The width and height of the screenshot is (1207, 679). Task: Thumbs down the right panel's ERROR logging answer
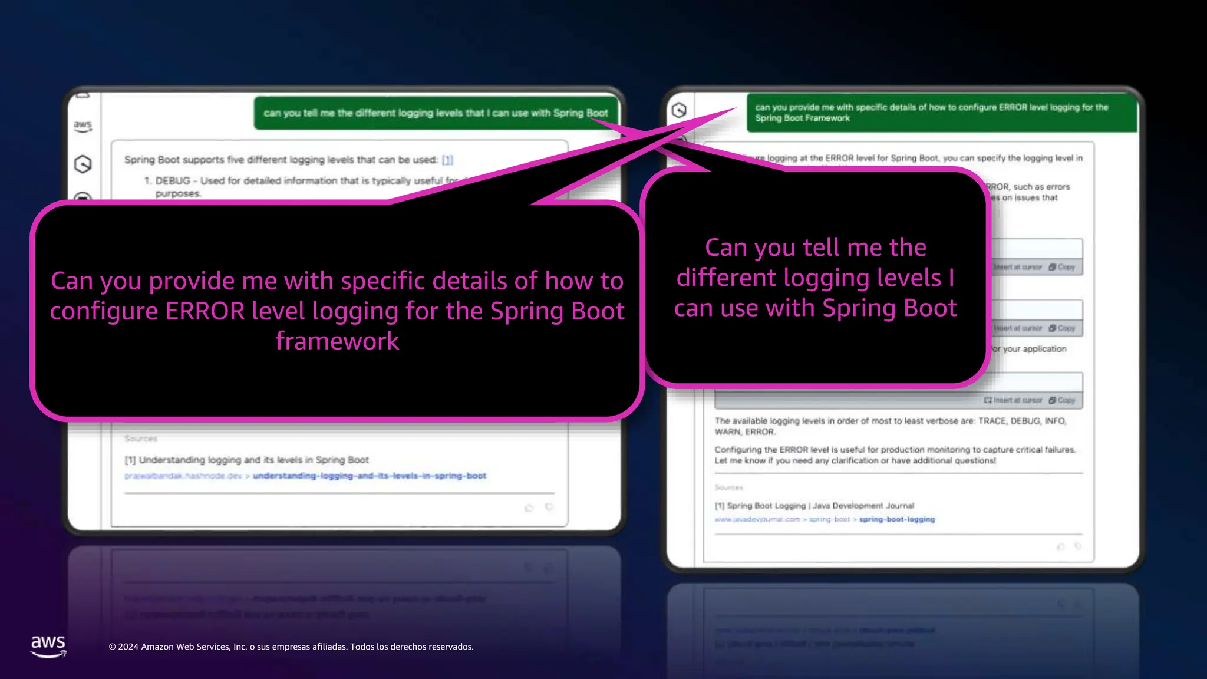pos(1078,546)
